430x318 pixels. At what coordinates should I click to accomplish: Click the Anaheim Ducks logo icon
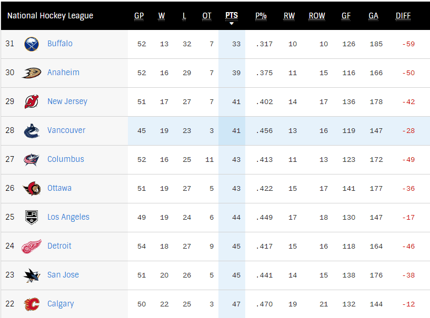pyautogui.click(x=32, y=73)
